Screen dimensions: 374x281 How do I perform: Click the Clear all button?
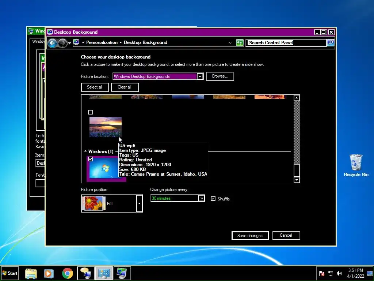coord(125,87)
